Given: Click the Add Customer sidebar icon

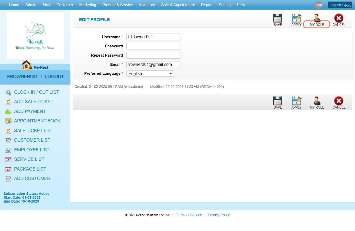Looking at the screenshot, I should tap(8, 179).
